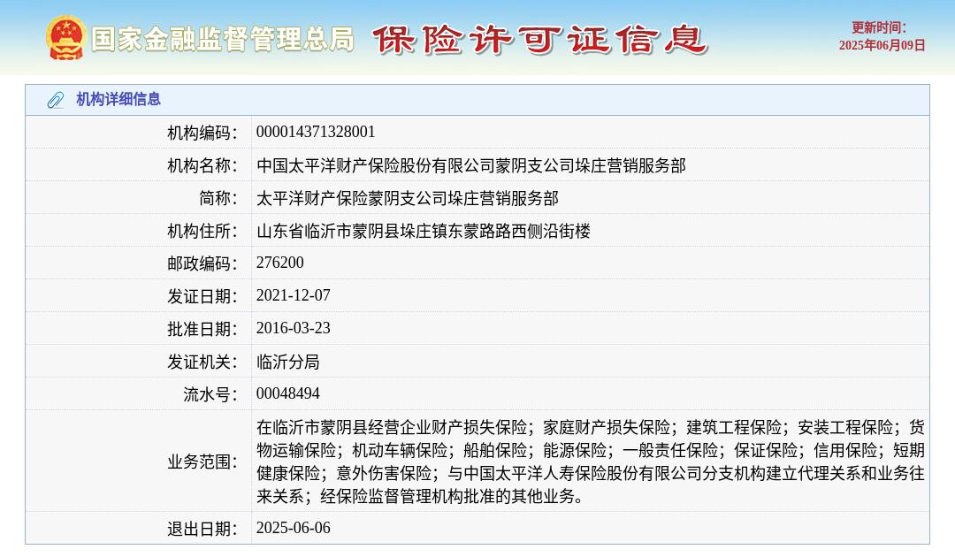Image resolution: width=955 pixels, height=557 pixels.
Task: Click the paperclip icon beside 机构详细信息
Action: pos(56,100)
